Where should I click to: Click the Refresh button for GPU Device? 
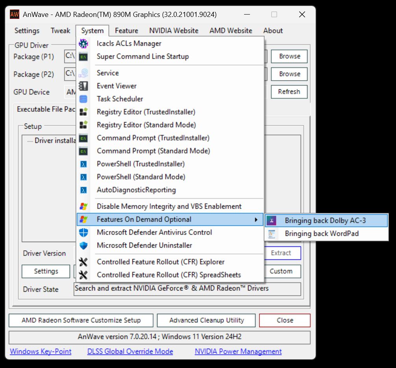click(289, 92)
